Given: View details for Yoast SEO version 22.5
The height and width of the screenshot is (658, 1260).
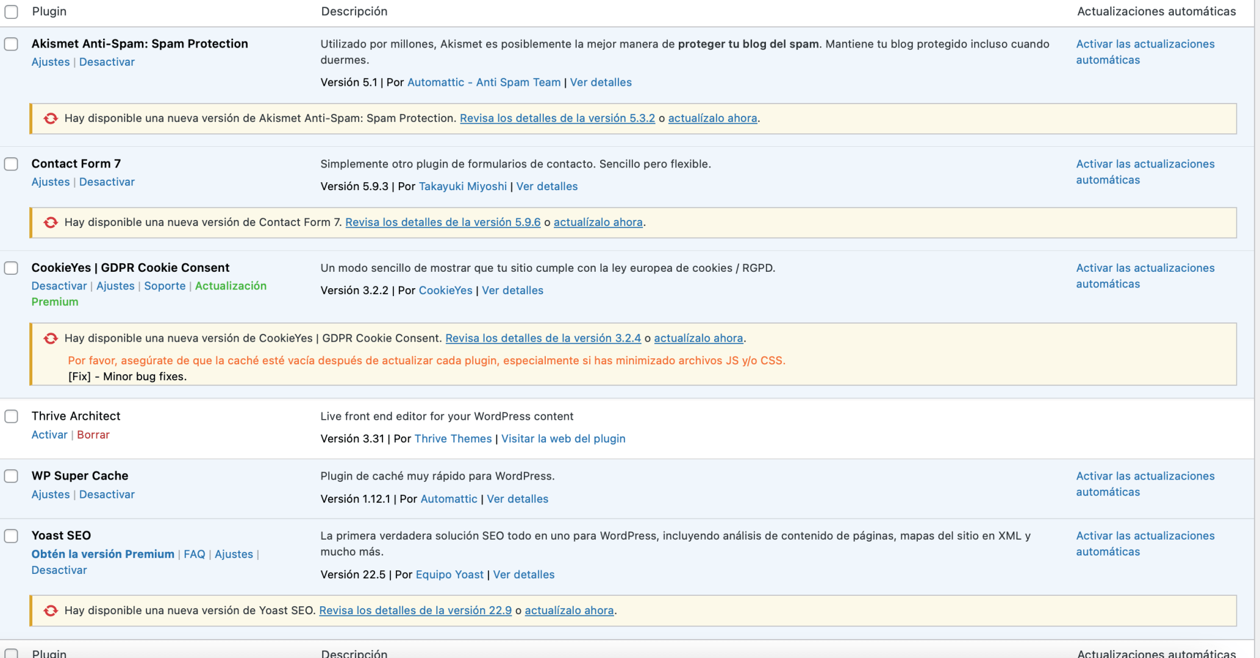Looking at the screenshot, I should point(524,575).
